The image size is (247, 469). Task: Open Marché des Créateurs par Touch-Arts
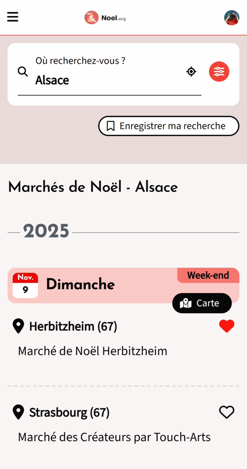(x=114, y=437)
